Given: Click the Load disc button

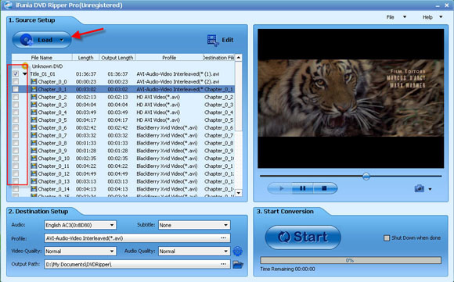Looking at the screenshot, I should point(41,40).
